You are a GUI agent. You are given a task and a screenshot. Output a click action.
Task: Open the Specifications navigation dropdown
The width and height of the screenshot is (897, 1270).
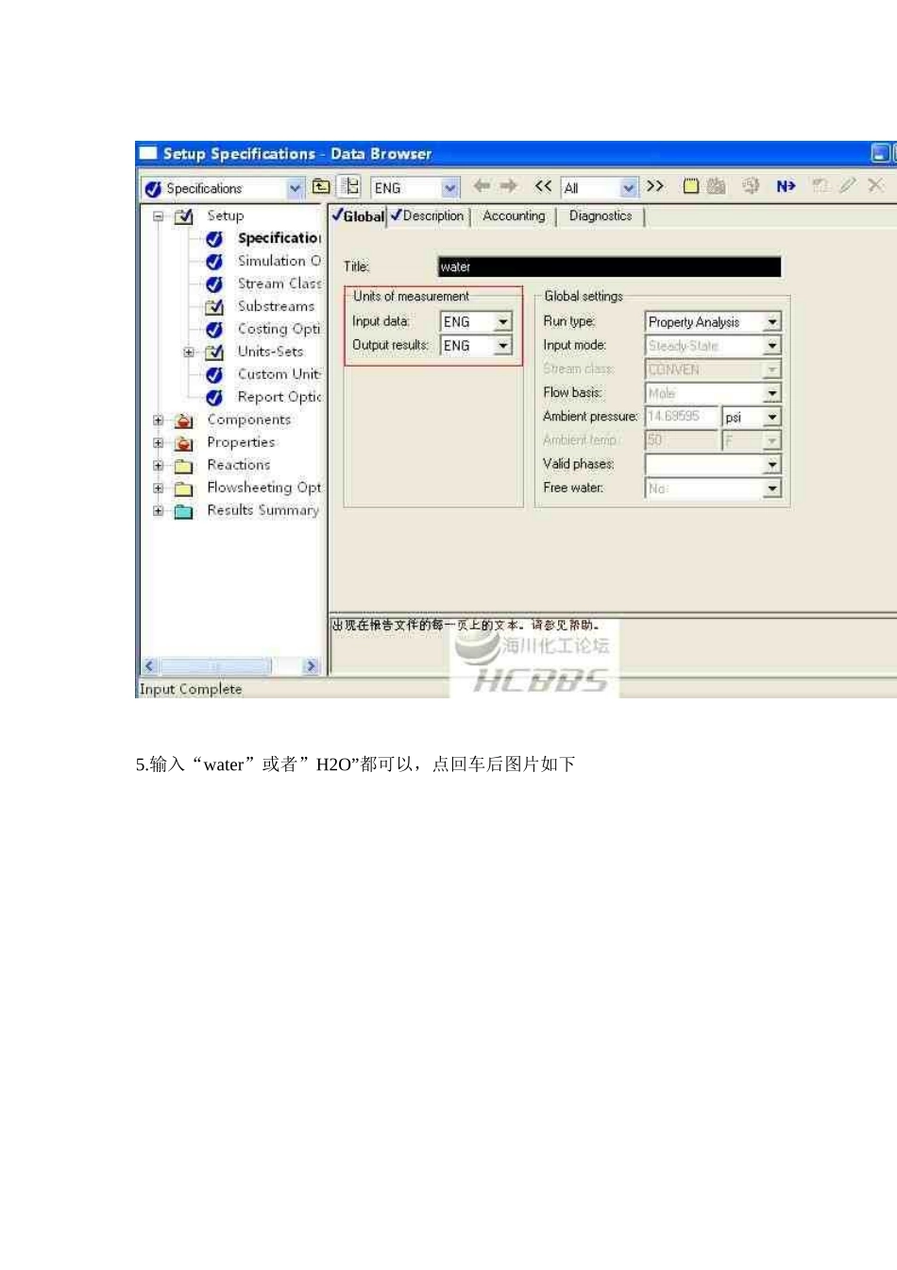point(296,188)
